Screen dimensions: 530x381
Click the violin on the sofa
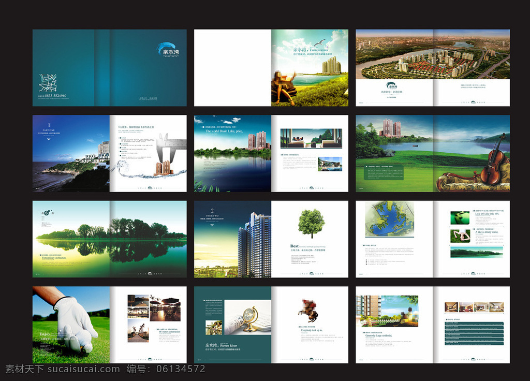[x=494, y=159]
